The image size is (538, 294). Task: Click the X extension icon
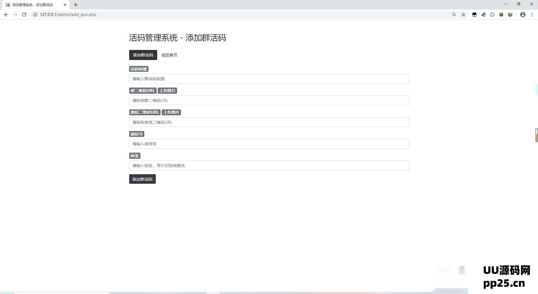[x=501, y=14]
